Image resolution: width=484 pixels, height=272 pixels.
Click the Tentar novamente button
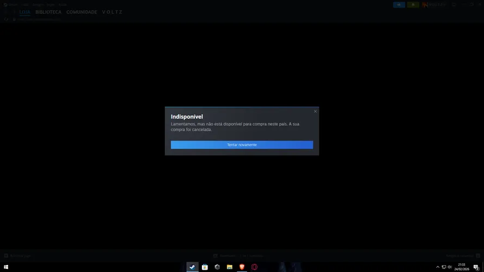[x=242, y=145]
